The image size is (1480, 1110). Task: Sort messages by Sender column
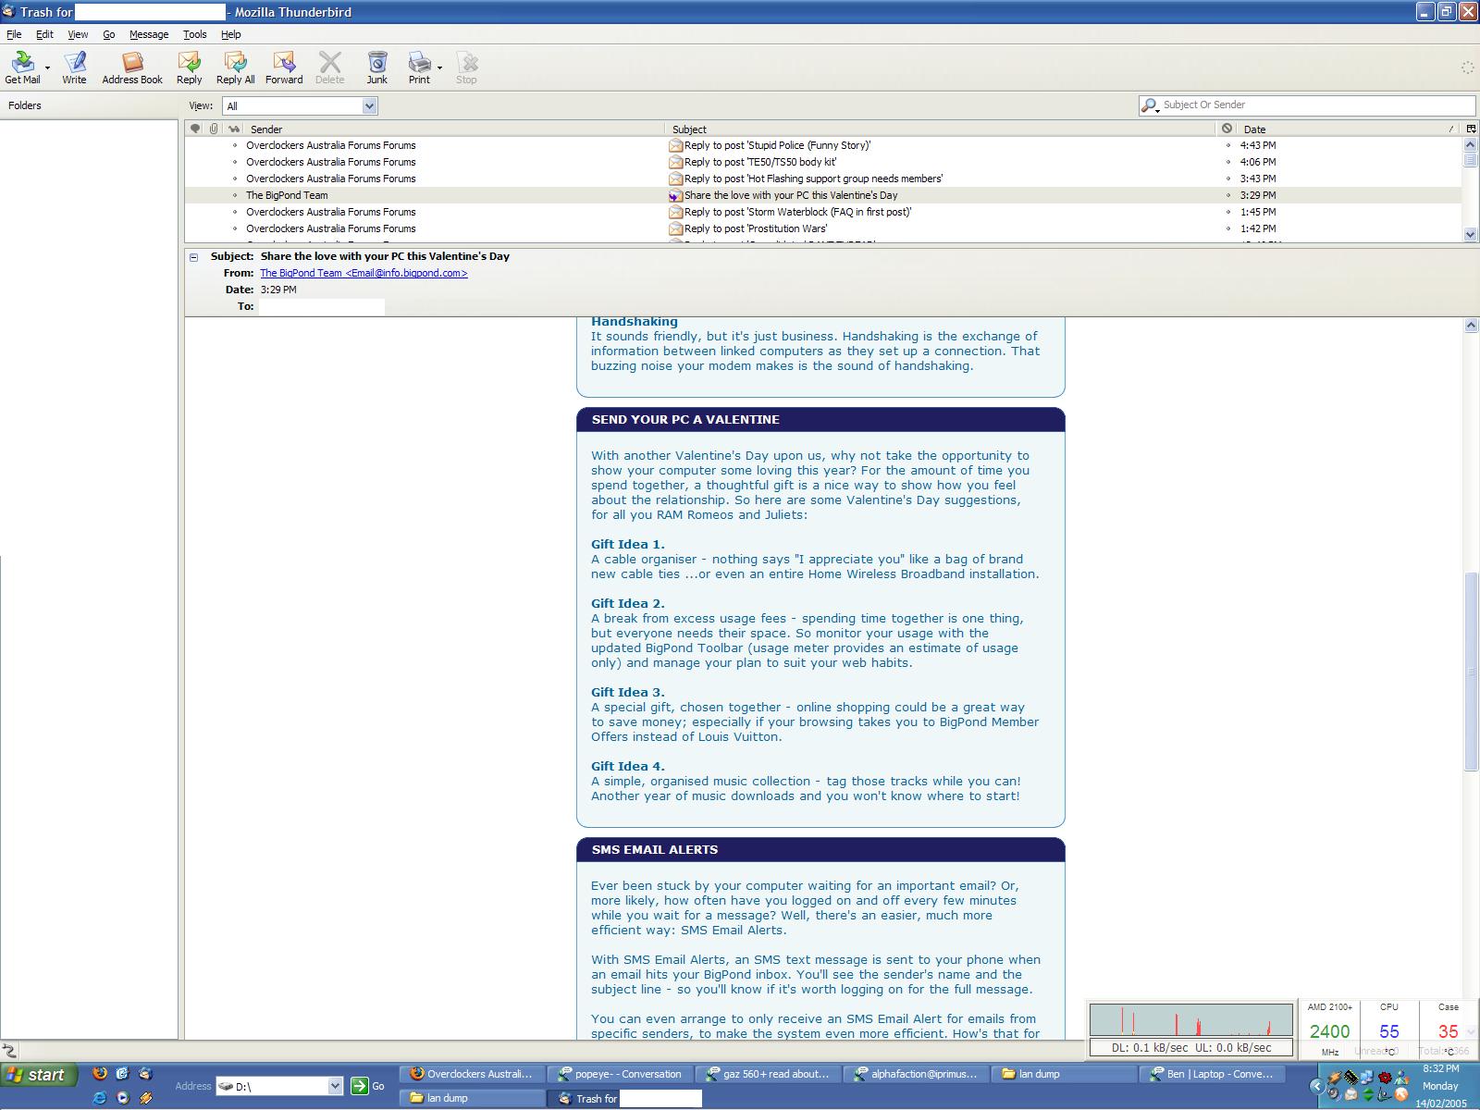(453, 129)
